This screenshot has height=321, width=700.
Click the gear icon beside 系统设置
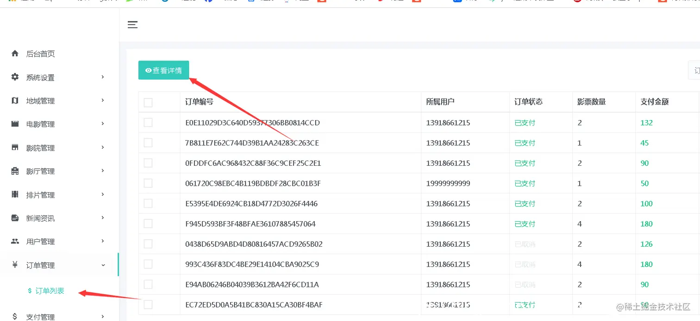click(x=15, y=77)
